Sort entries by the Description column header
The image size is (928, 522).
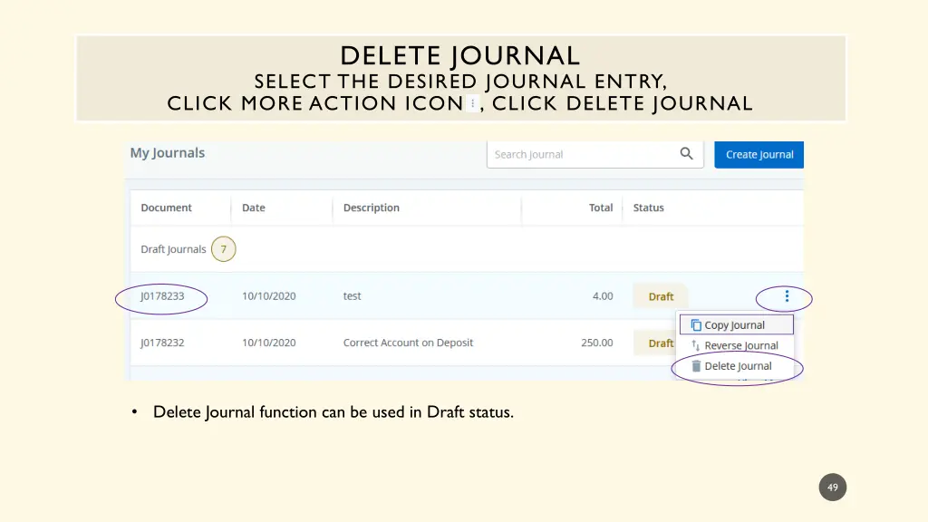371,208
